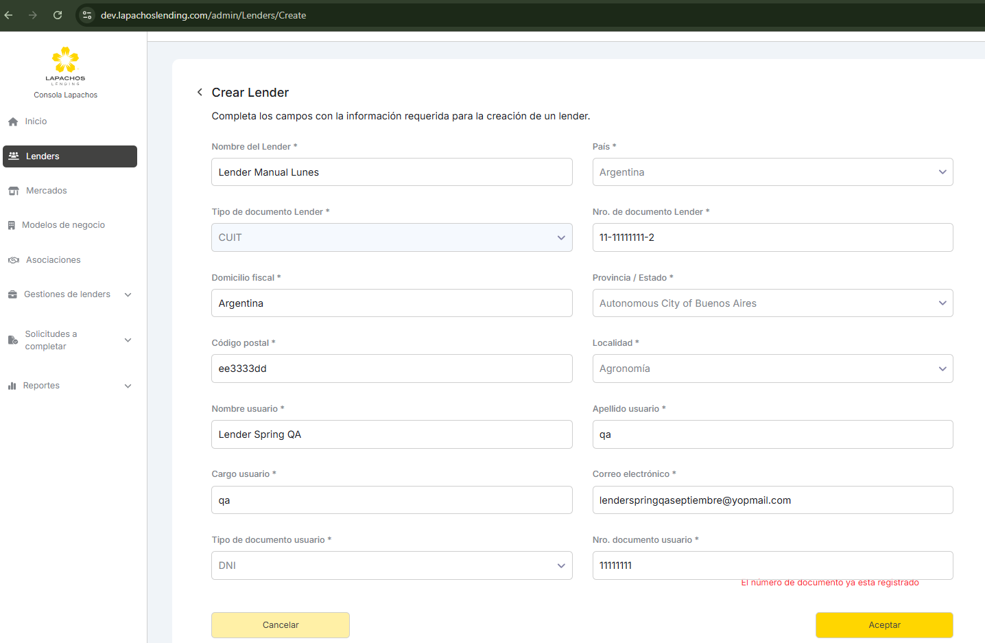Open the Provincia / Estado dropdown
985x643 pixels.
[x=772, y=303]
